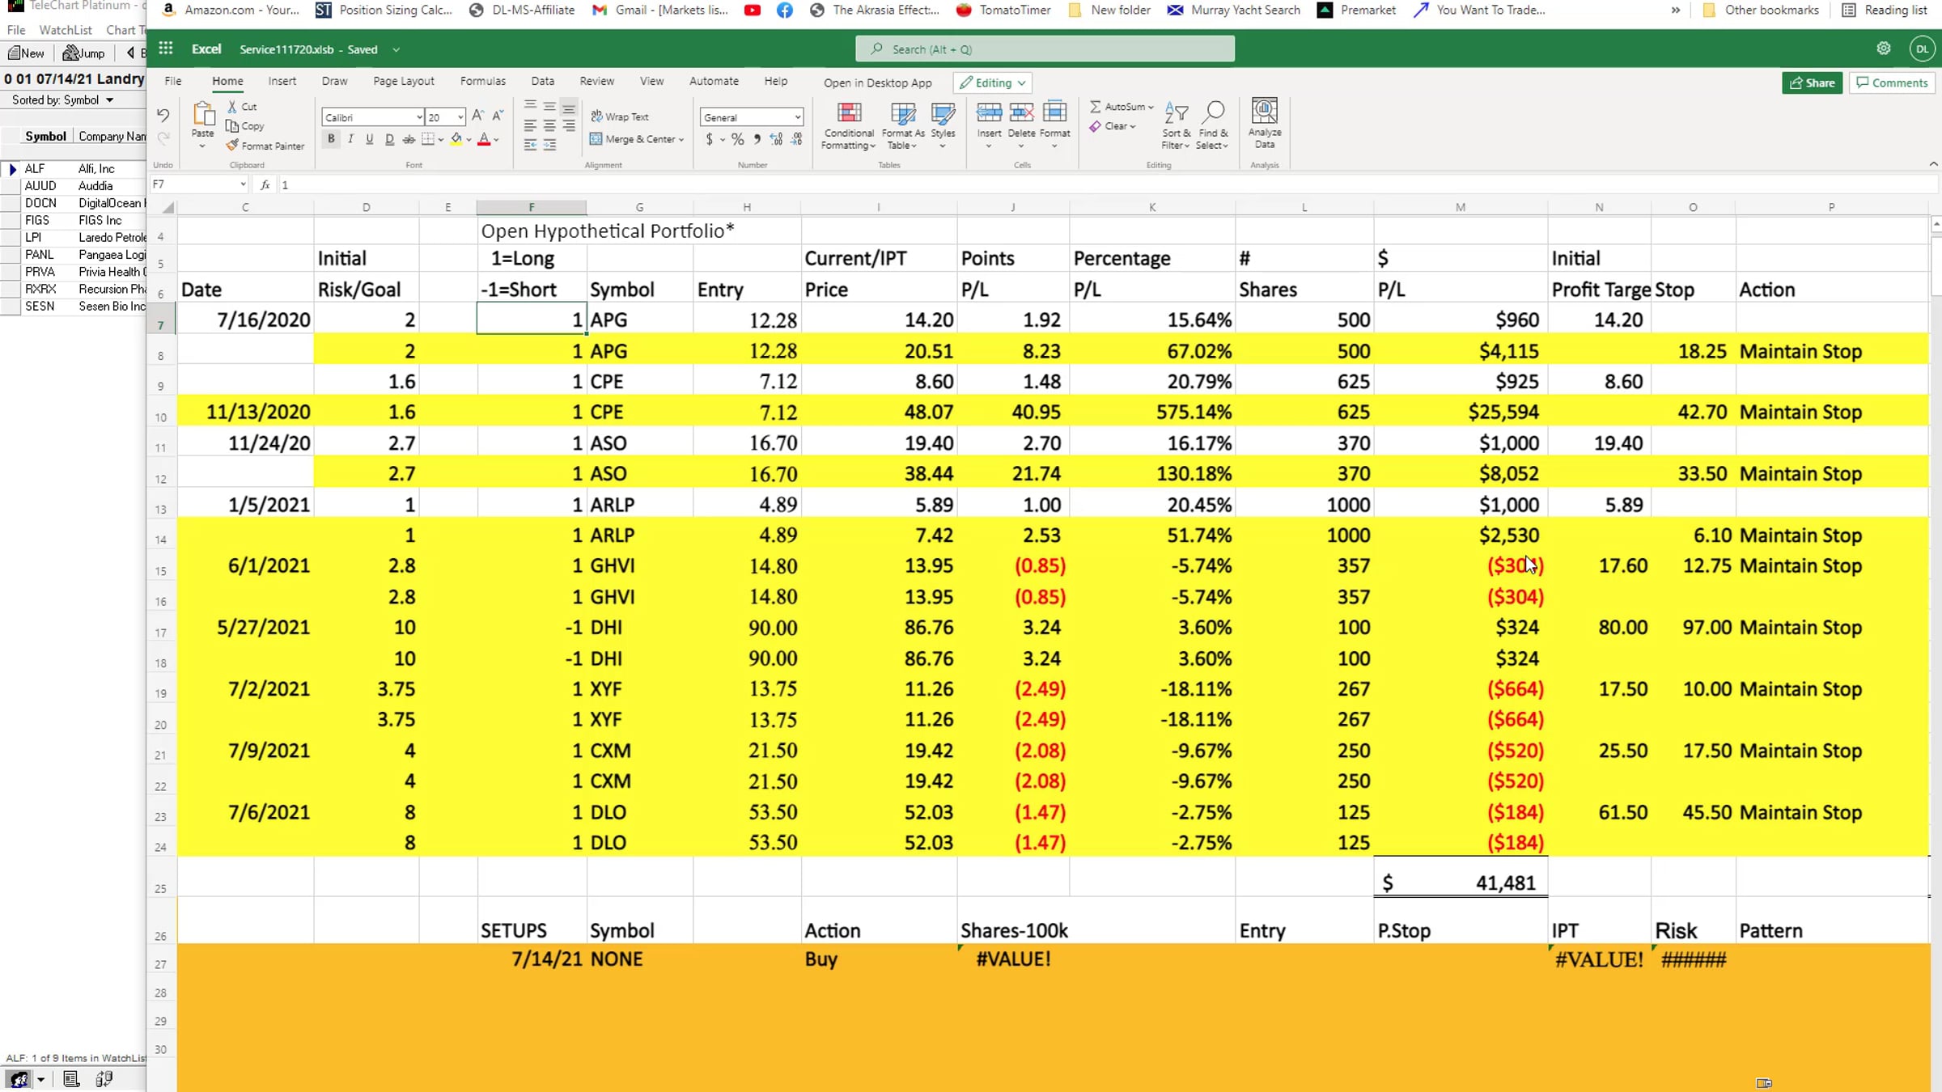The height and width of the screenshot is (1092, 1942).
Task: Open the Data ribbon tab
Action: point(543,81)
